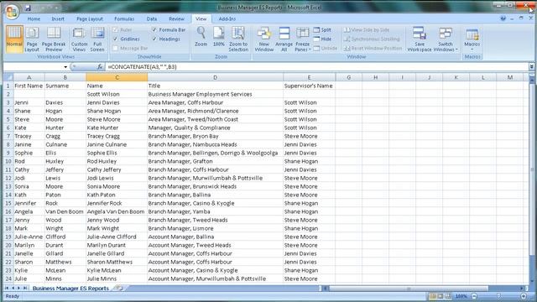Go to last sheet navigation arrow

coord(25,289)
